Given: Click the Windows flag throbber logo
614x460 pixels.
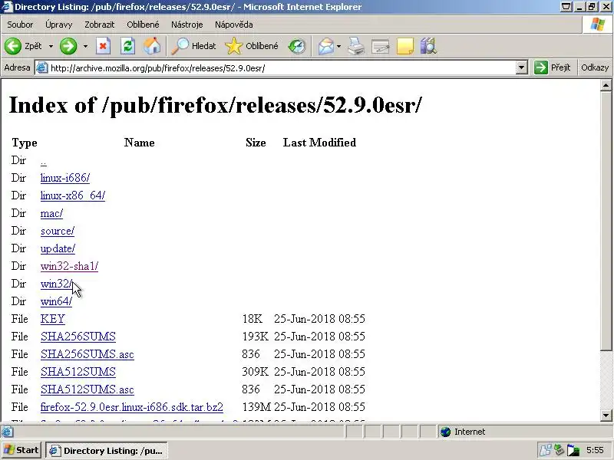Looking at the screenshot, I should pos(598,25).
